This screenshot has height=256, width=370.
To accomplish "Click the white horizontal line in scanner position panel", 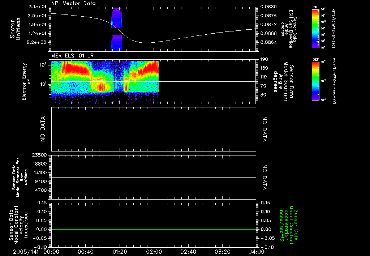I will pyautogui.click(x=154, y=178).
